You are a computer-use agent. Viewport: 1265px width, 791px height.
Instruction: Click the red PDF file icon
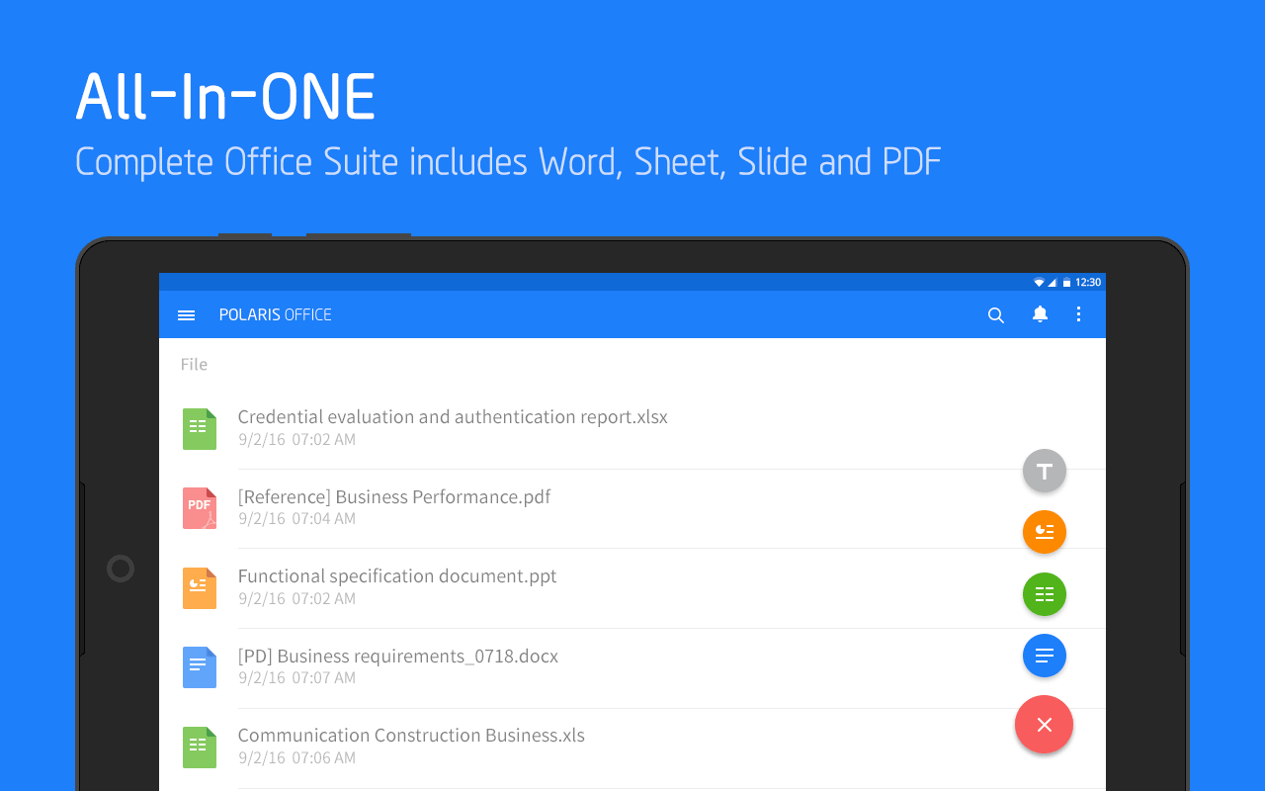click(x=200, y=508)
